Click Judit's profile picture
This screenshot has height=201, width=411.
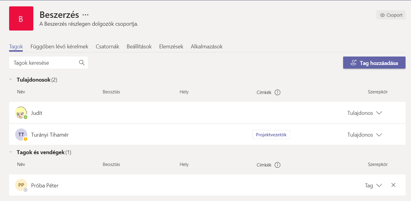coord(21,113)
